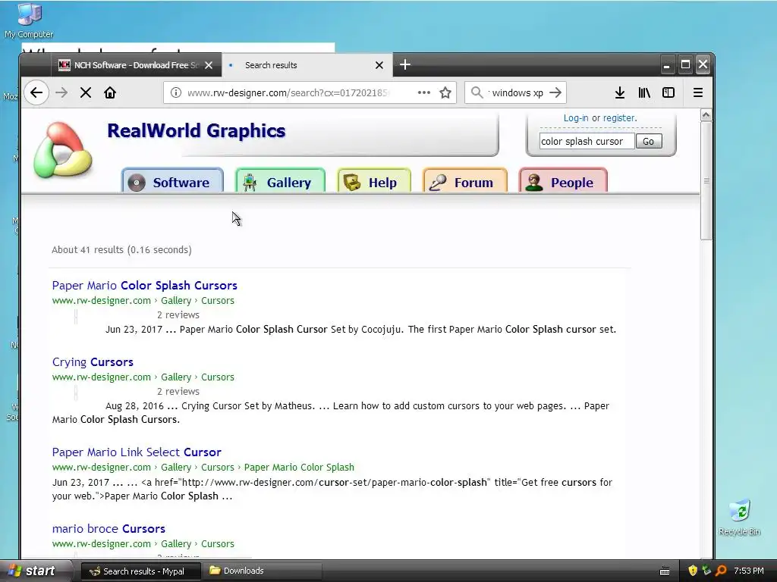This screenshot has height=582, width=777.
Task: Click the page vertical scrollbar thumb
Action: [706, 180]
